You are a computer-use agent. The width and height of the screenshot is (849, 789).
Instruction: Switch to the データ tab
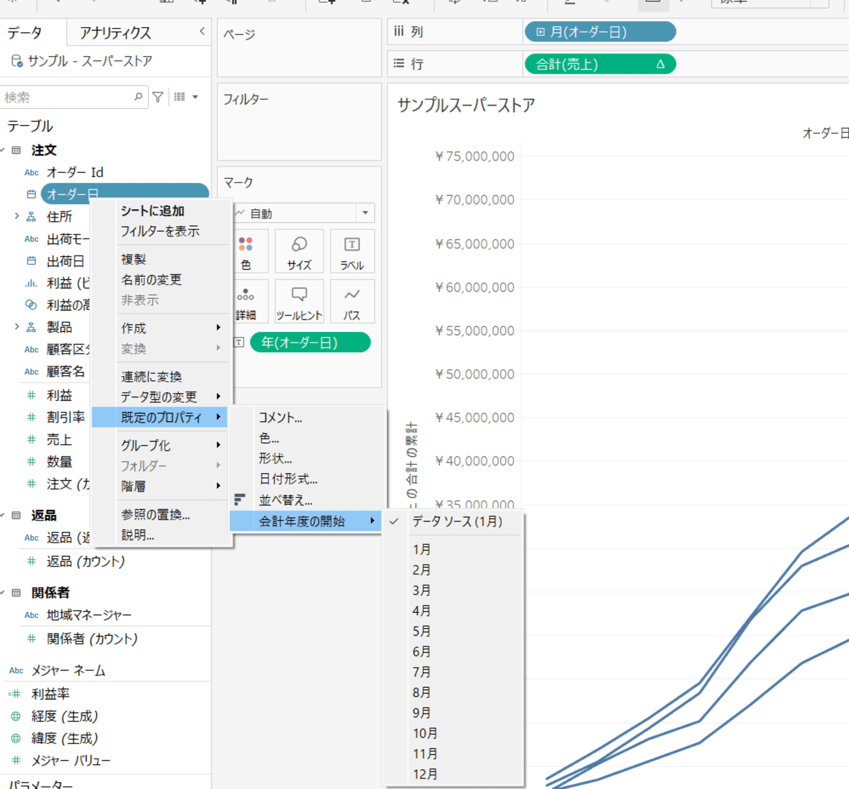(24, 32)
